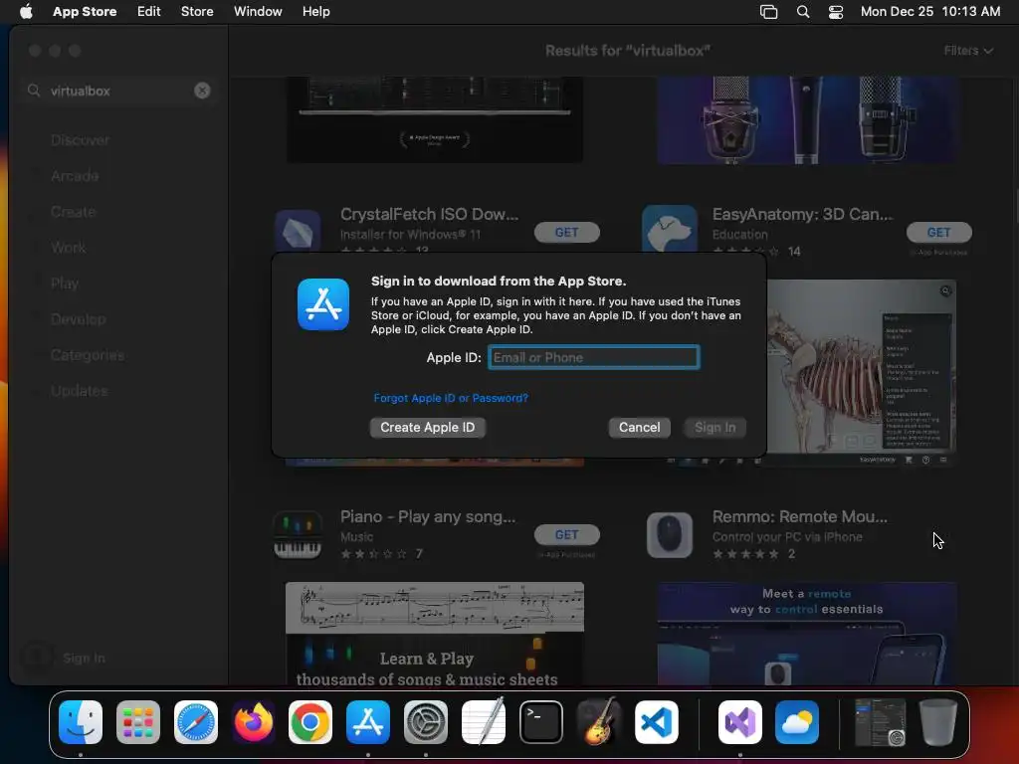1019x764 pixels.
Task: Click the CrystalFetch ISO Downloader app icon
Action: tap(298, 231)
